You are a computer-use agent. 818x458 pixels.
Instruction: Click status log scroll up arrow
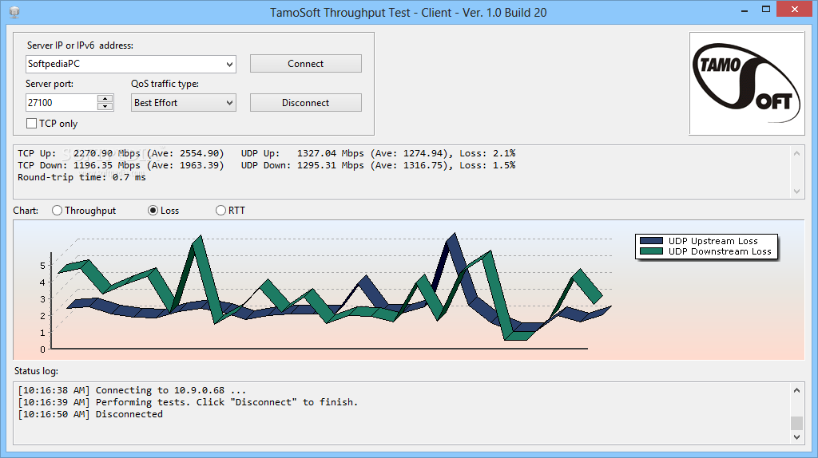pyautogui.click(x=796, y=390)
